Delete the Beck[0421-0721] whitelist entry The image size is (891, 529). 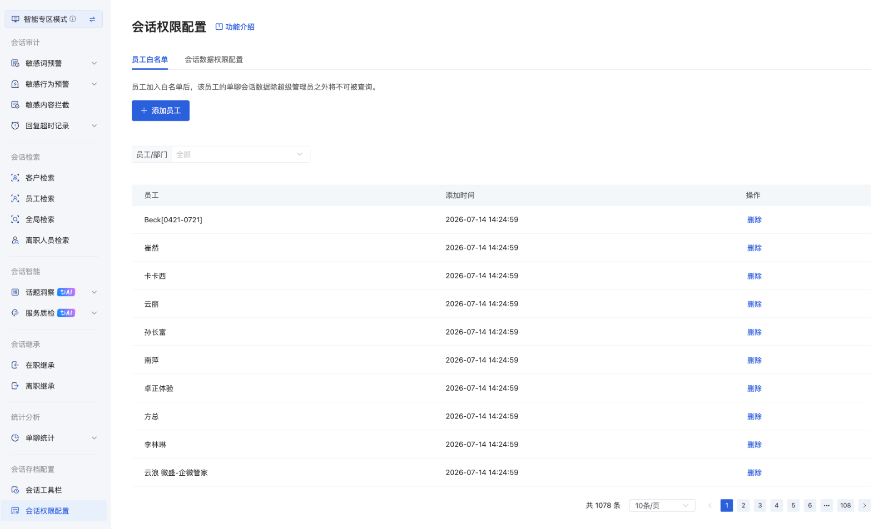click(754, 220)
